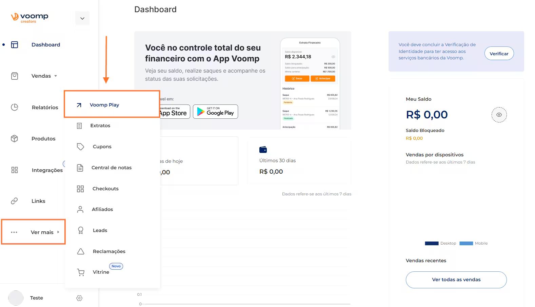The image size is (535, 307).
Task: Click the Teste user avatar
Action: tap(16, 298)
